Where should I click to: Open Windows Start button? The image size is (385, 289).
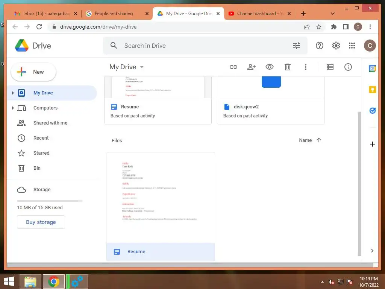coord(9,281)
